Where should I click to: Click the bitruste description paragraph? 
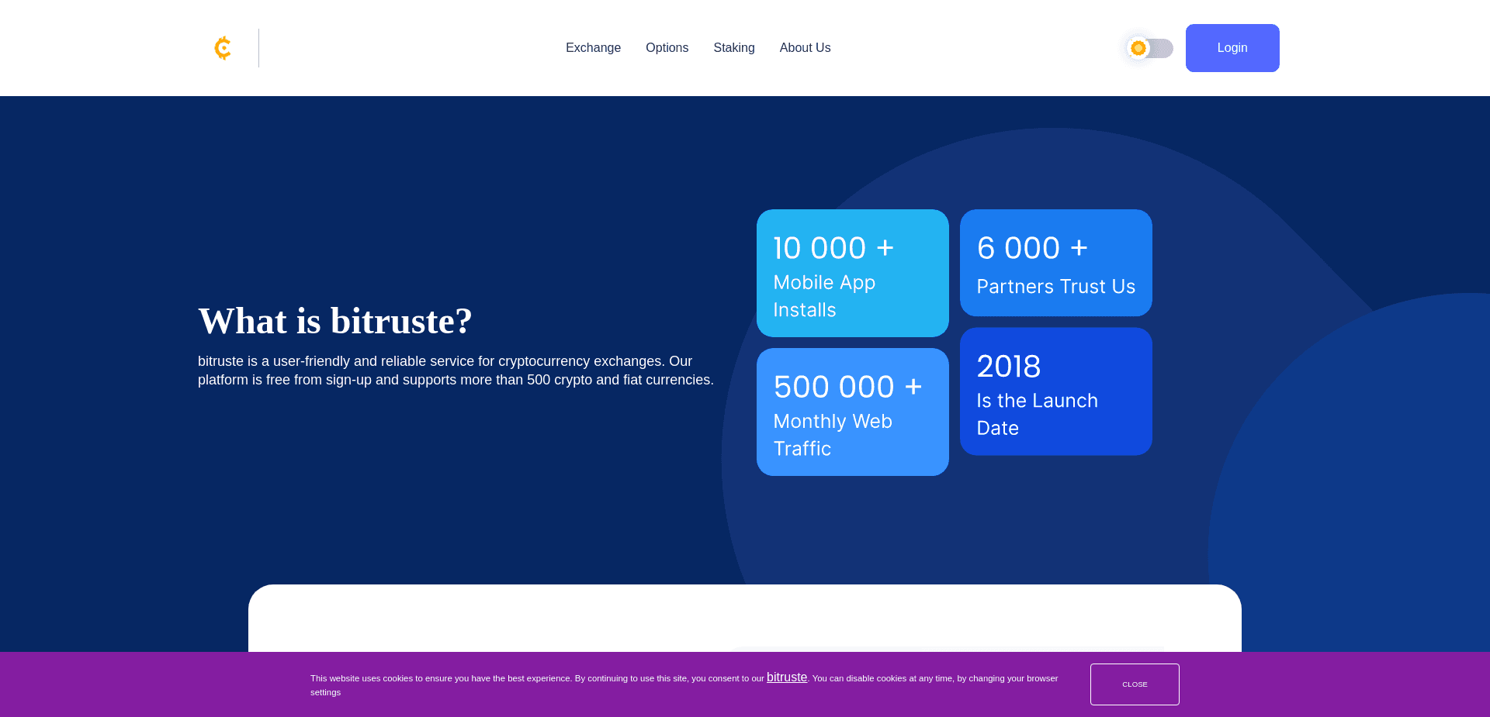[x=456, y=370]
